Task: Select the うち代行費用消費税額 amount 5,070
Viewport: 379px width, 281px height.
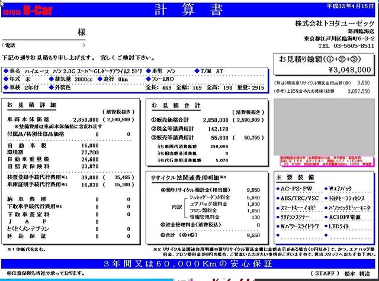Action: (x=222, y=160)
